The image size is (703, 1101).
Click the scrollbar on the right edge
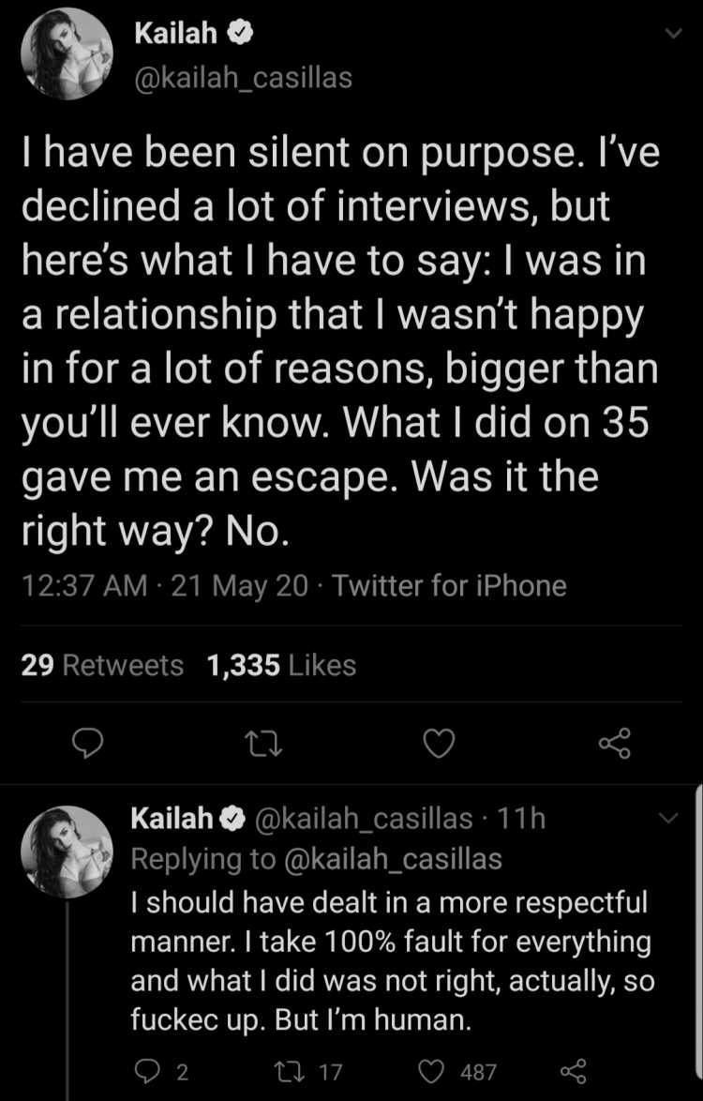coord(697,943)
